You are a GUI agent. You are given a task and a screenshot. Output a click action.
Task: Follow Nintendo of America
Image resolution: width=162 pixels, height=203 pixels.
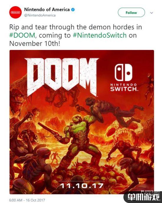(131, 12)
